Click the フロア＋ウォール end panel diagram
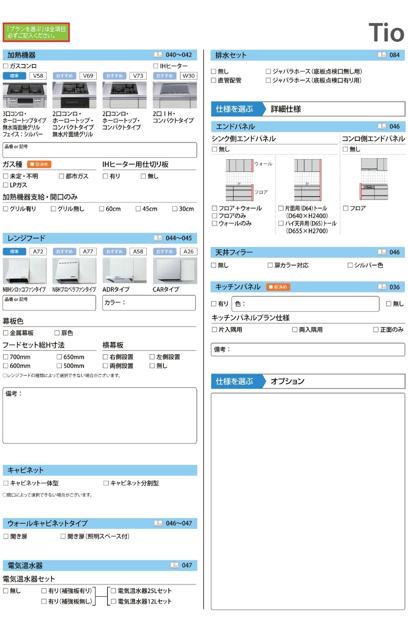 (240, 180)
